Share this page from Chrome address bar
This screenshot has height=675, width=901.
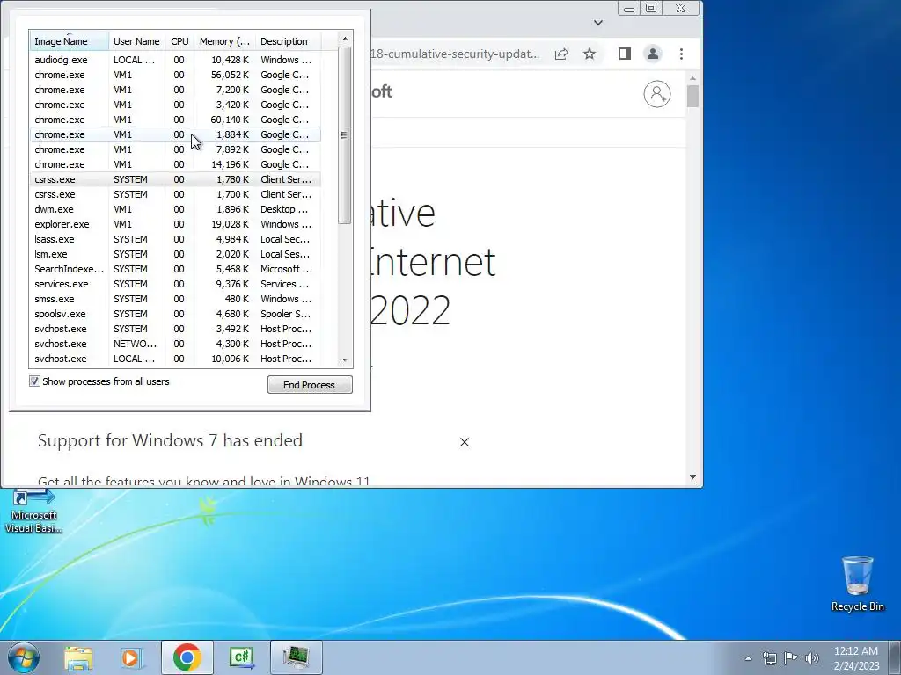point(561,54)
